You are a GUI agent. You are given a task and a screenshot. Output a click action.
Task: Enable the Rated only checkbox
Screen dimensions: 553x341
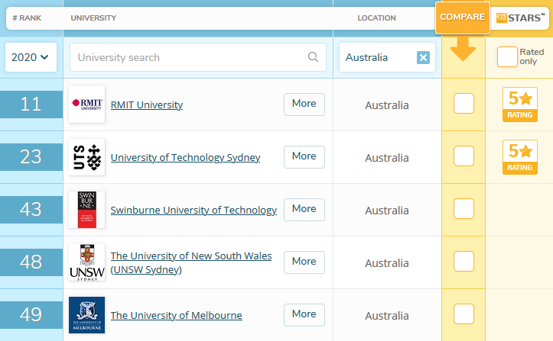pos(506,57)
